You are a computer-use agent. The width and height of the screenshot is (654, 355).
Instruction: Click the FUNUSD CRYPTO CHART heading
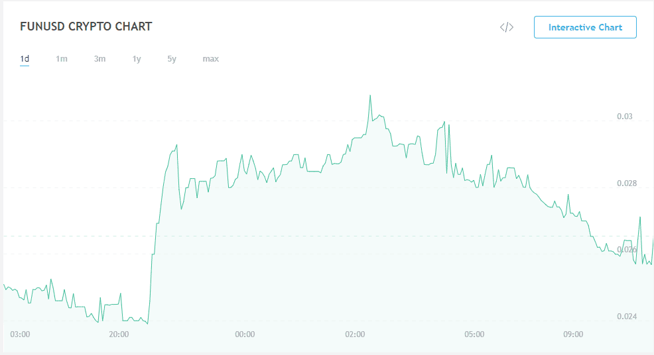click(86, 26)
